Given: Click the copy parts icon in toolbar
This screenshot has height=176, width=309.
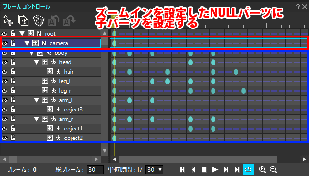Looking at the screenshot, I should (23, 20).
